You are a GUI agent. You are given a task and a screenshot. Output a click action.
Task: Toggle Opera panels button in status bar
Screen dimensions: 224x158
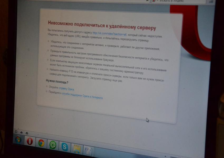coord(16,131)
